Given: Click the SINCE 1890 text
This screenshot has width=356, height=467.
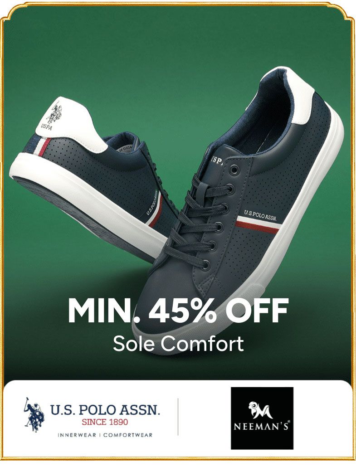Looking at the screenshot, I should tap(105, 422).
